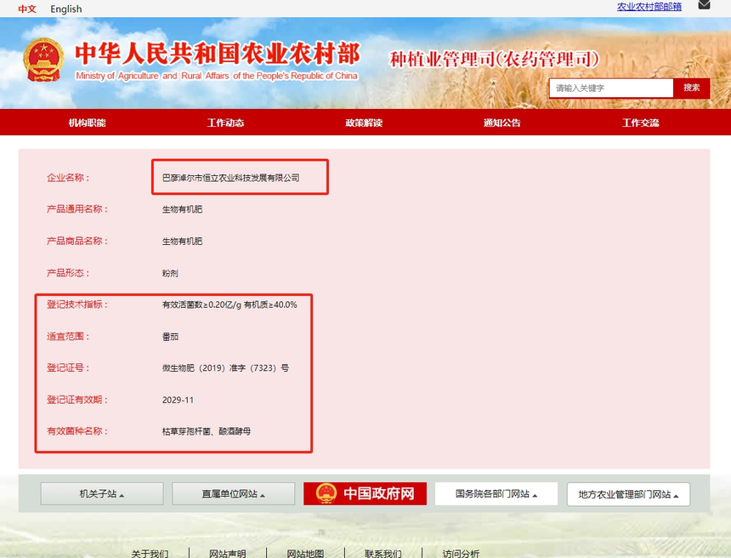
Task: Click registration number 微生物肥（2019）准字（7323）号
Action: pyautogui.click(x=225, y=368)
